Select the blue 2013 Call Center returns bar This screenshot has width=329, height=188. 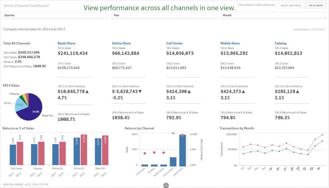pyautogui.click(x=13, y=155)
